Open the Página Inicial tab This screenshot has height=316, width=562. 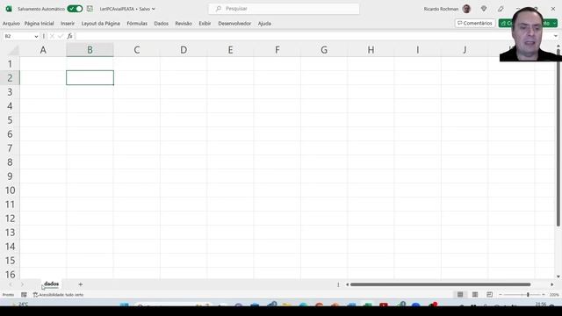tap(39, 24)
